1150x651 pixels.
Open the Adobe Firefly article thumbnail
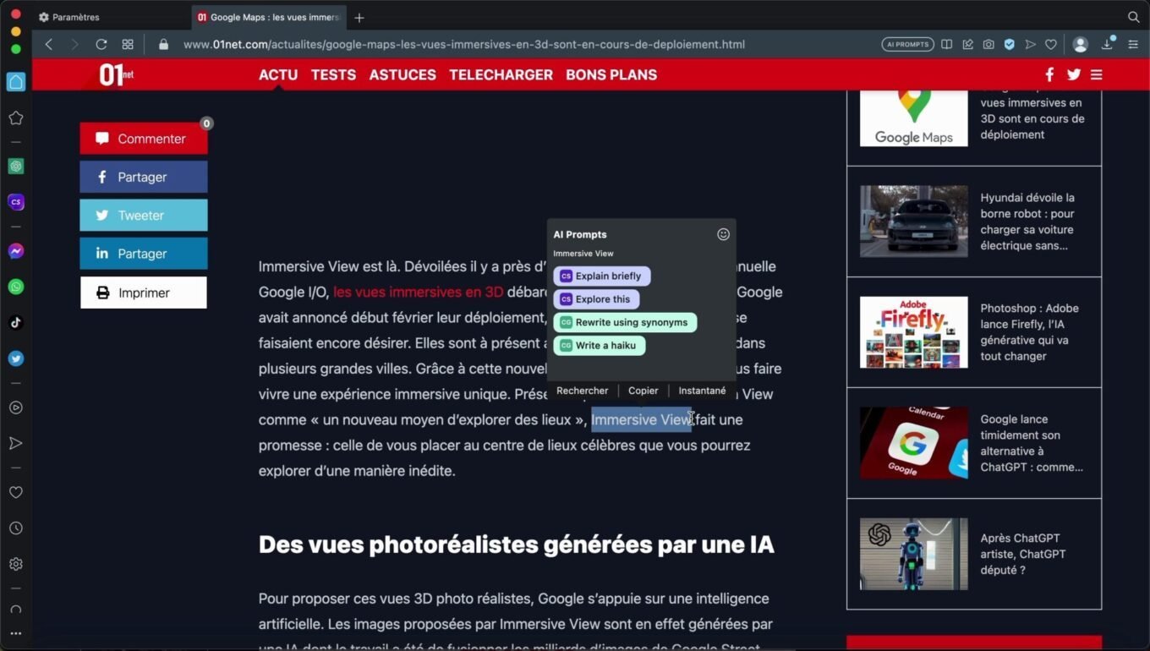point(914,331)
